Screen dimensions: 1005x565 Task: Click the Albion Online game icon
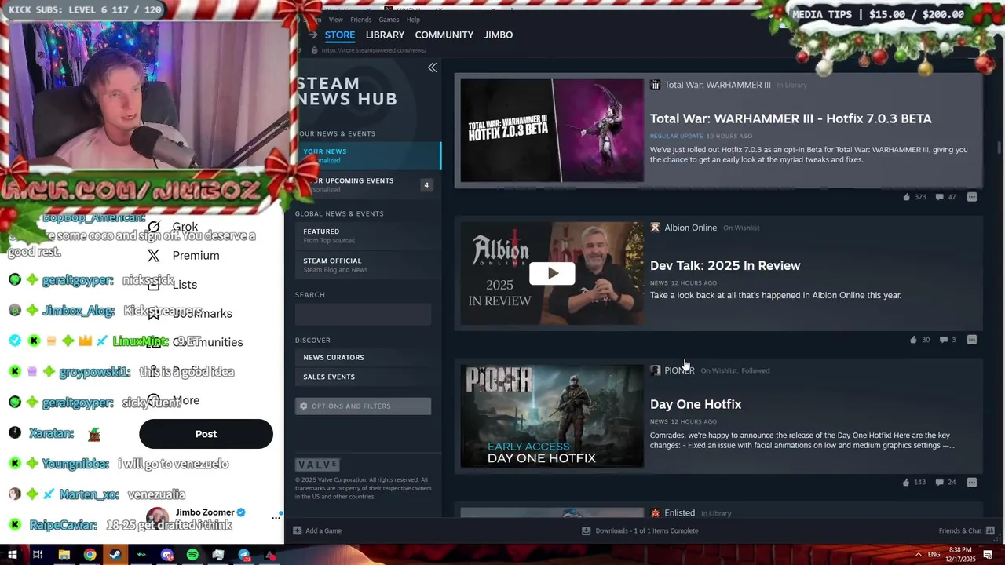coord(655,228)
